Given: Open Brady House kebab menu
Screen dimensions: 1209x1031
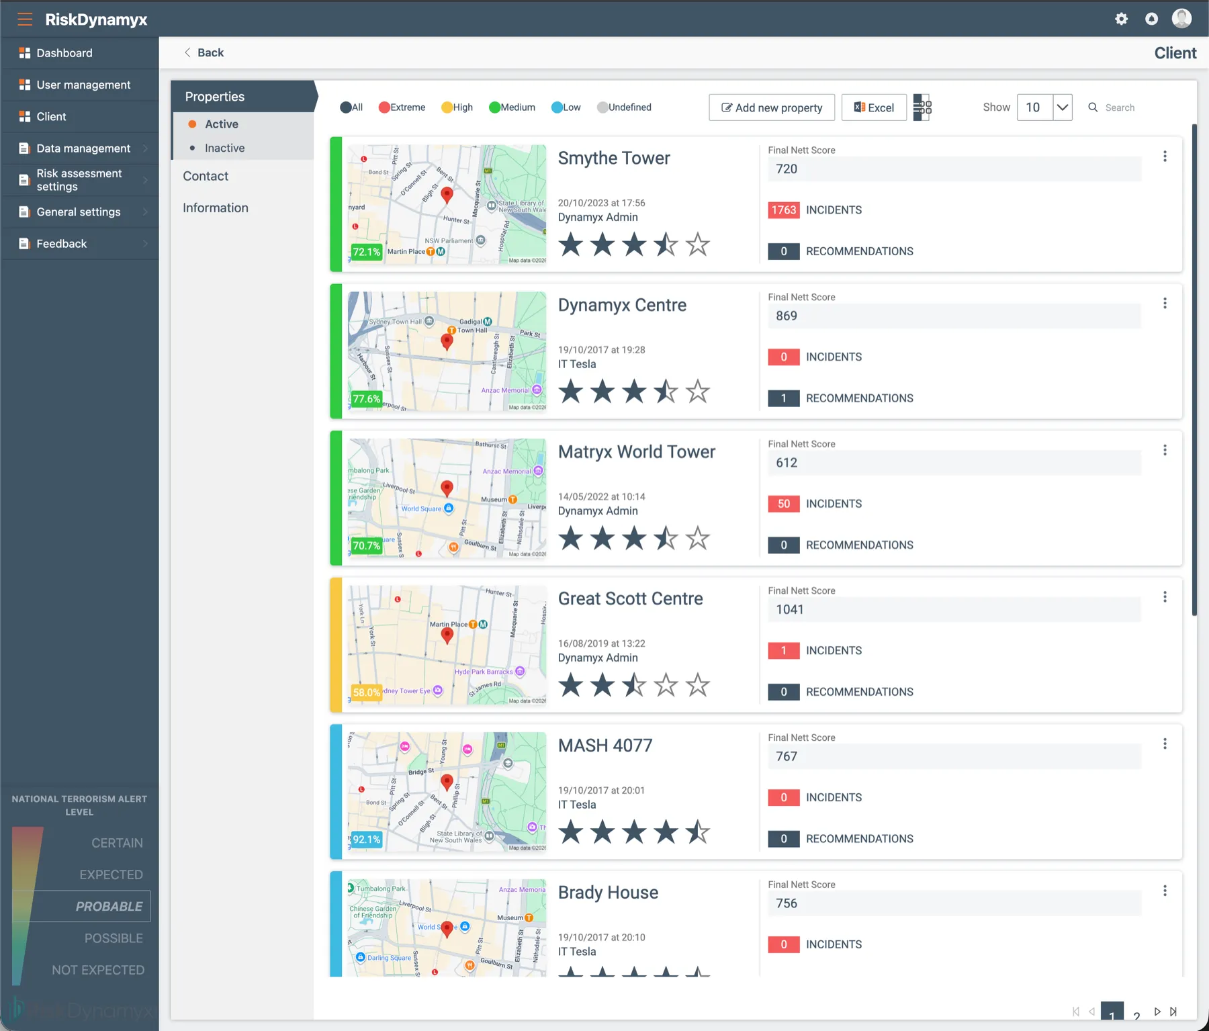Looking at the screenshot, I should coord(1165,891).
